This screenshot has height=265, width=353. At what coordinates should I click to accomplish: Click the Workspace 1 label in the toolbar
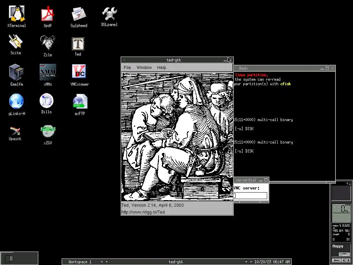[80, 262]
